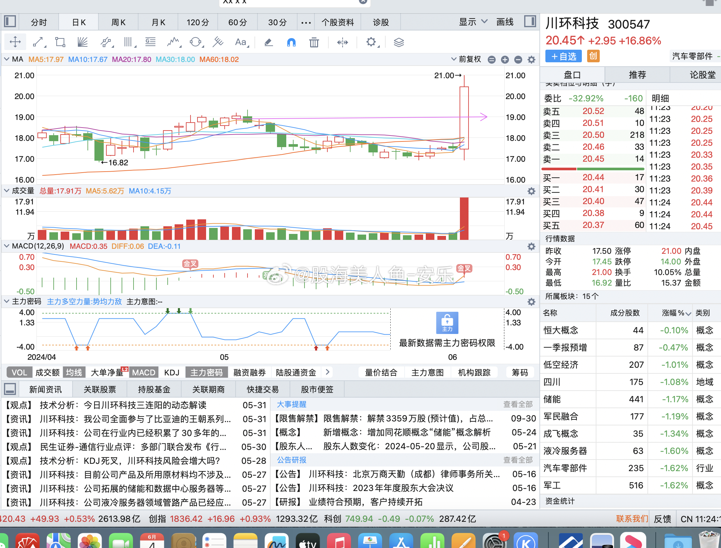721x548 pixels.
Task: Select the vertical period lines tool
Action: pos(129,42)
